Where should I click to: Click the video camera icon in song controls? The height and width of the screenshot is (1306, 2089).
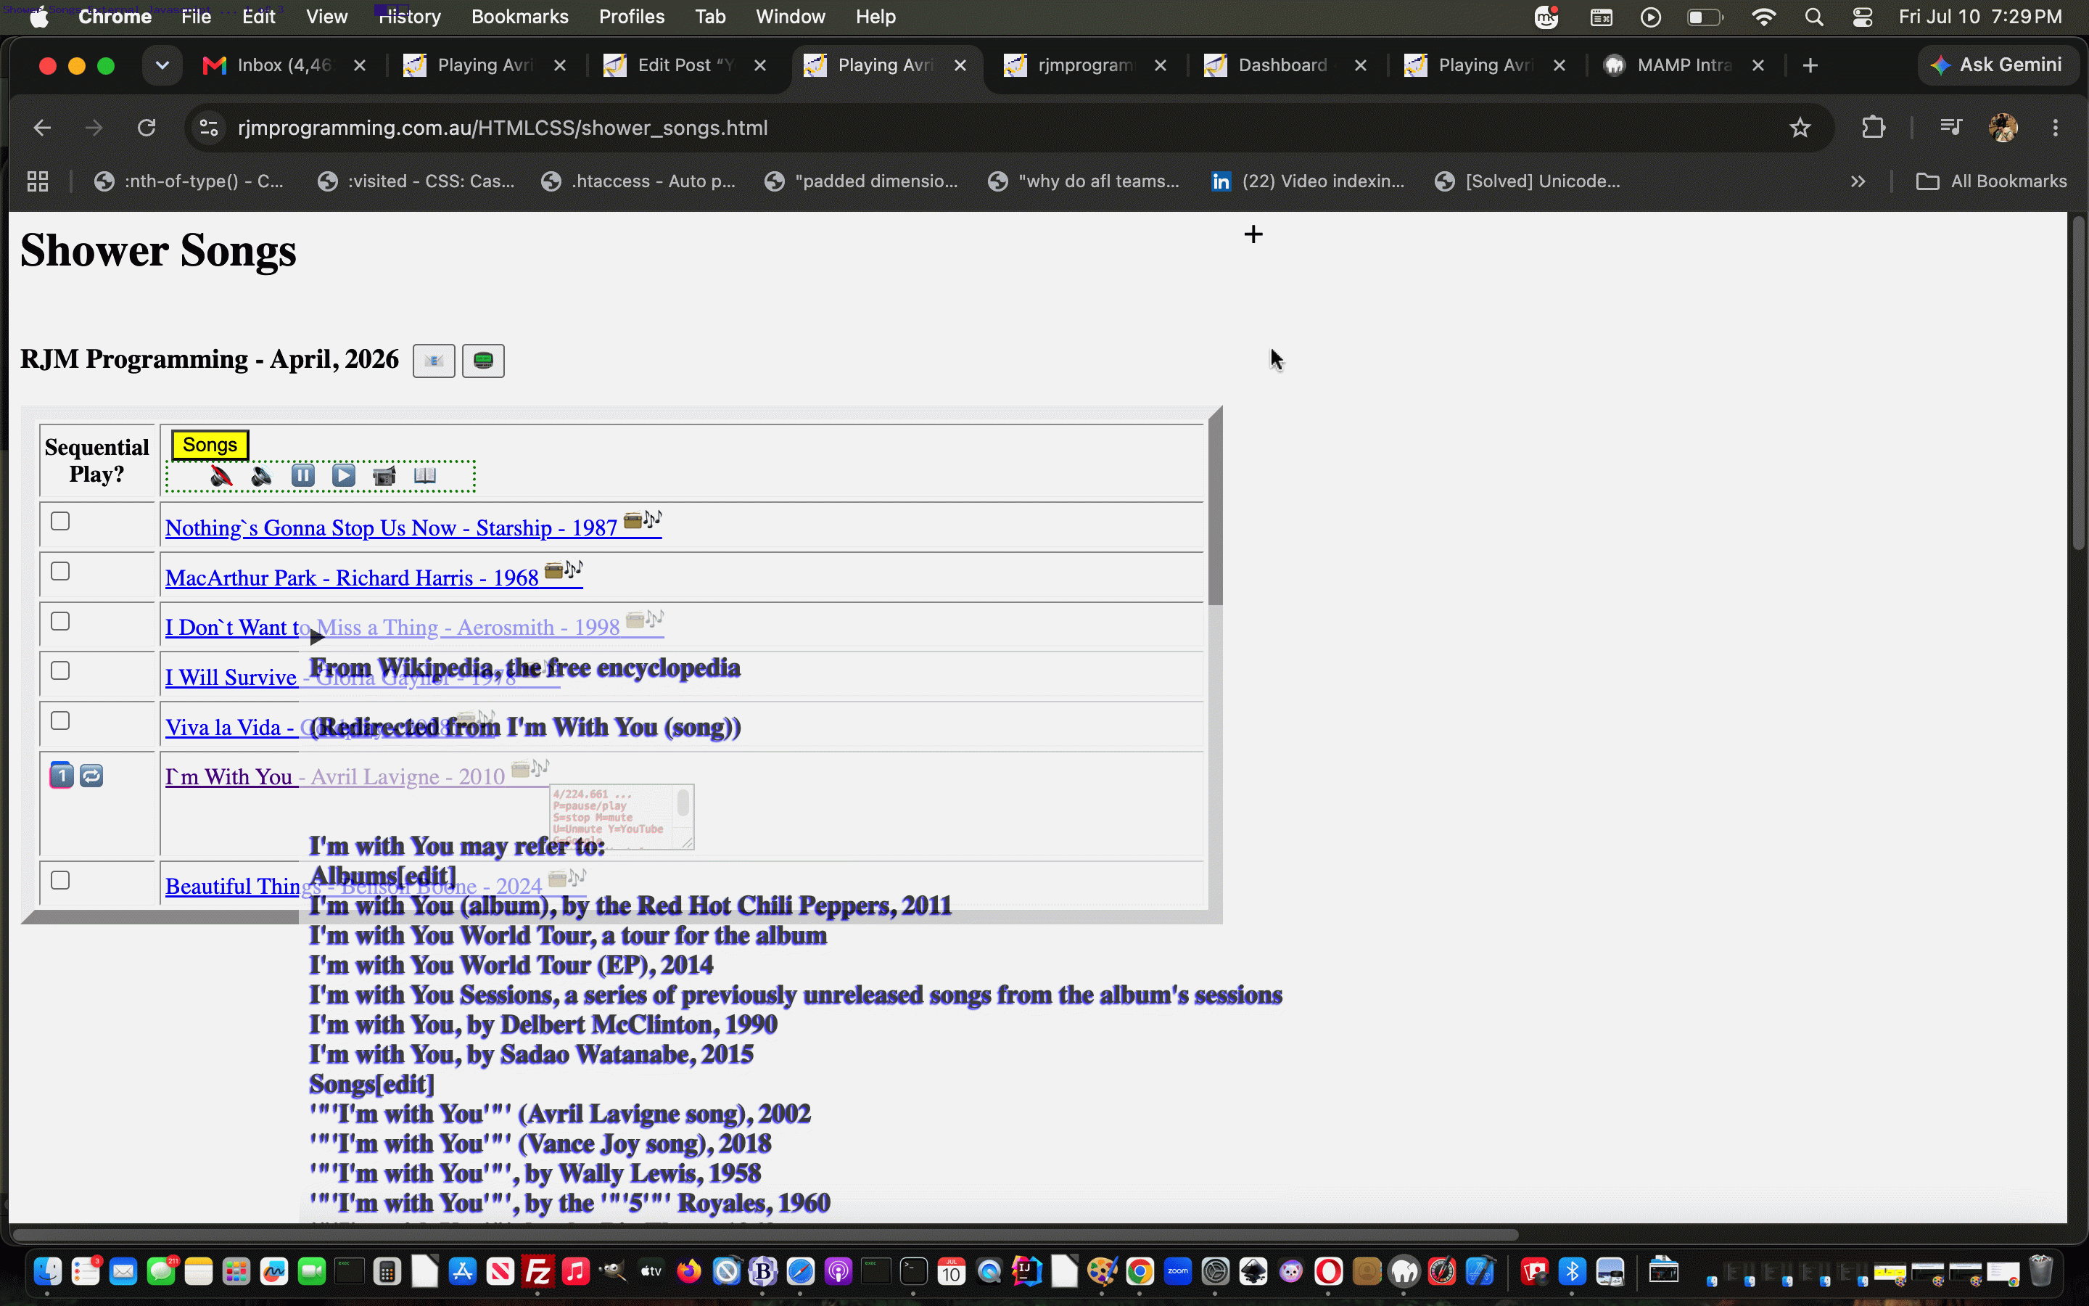(384, 475)
